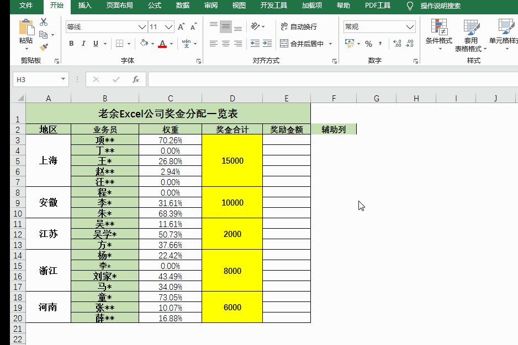518x345 pixels.
Task: Click the formula bar input
Action: (333, 79)
